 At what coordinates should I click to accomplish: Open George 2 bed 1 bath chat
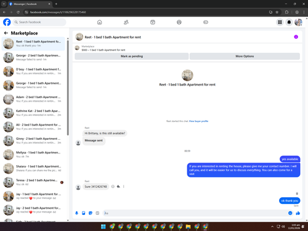33,57
